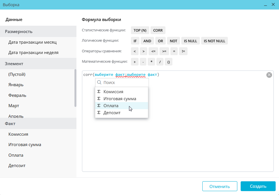Click the search field in the fact dropdown
The width and height of the screenshot is (279, 195).
(125, 83)
